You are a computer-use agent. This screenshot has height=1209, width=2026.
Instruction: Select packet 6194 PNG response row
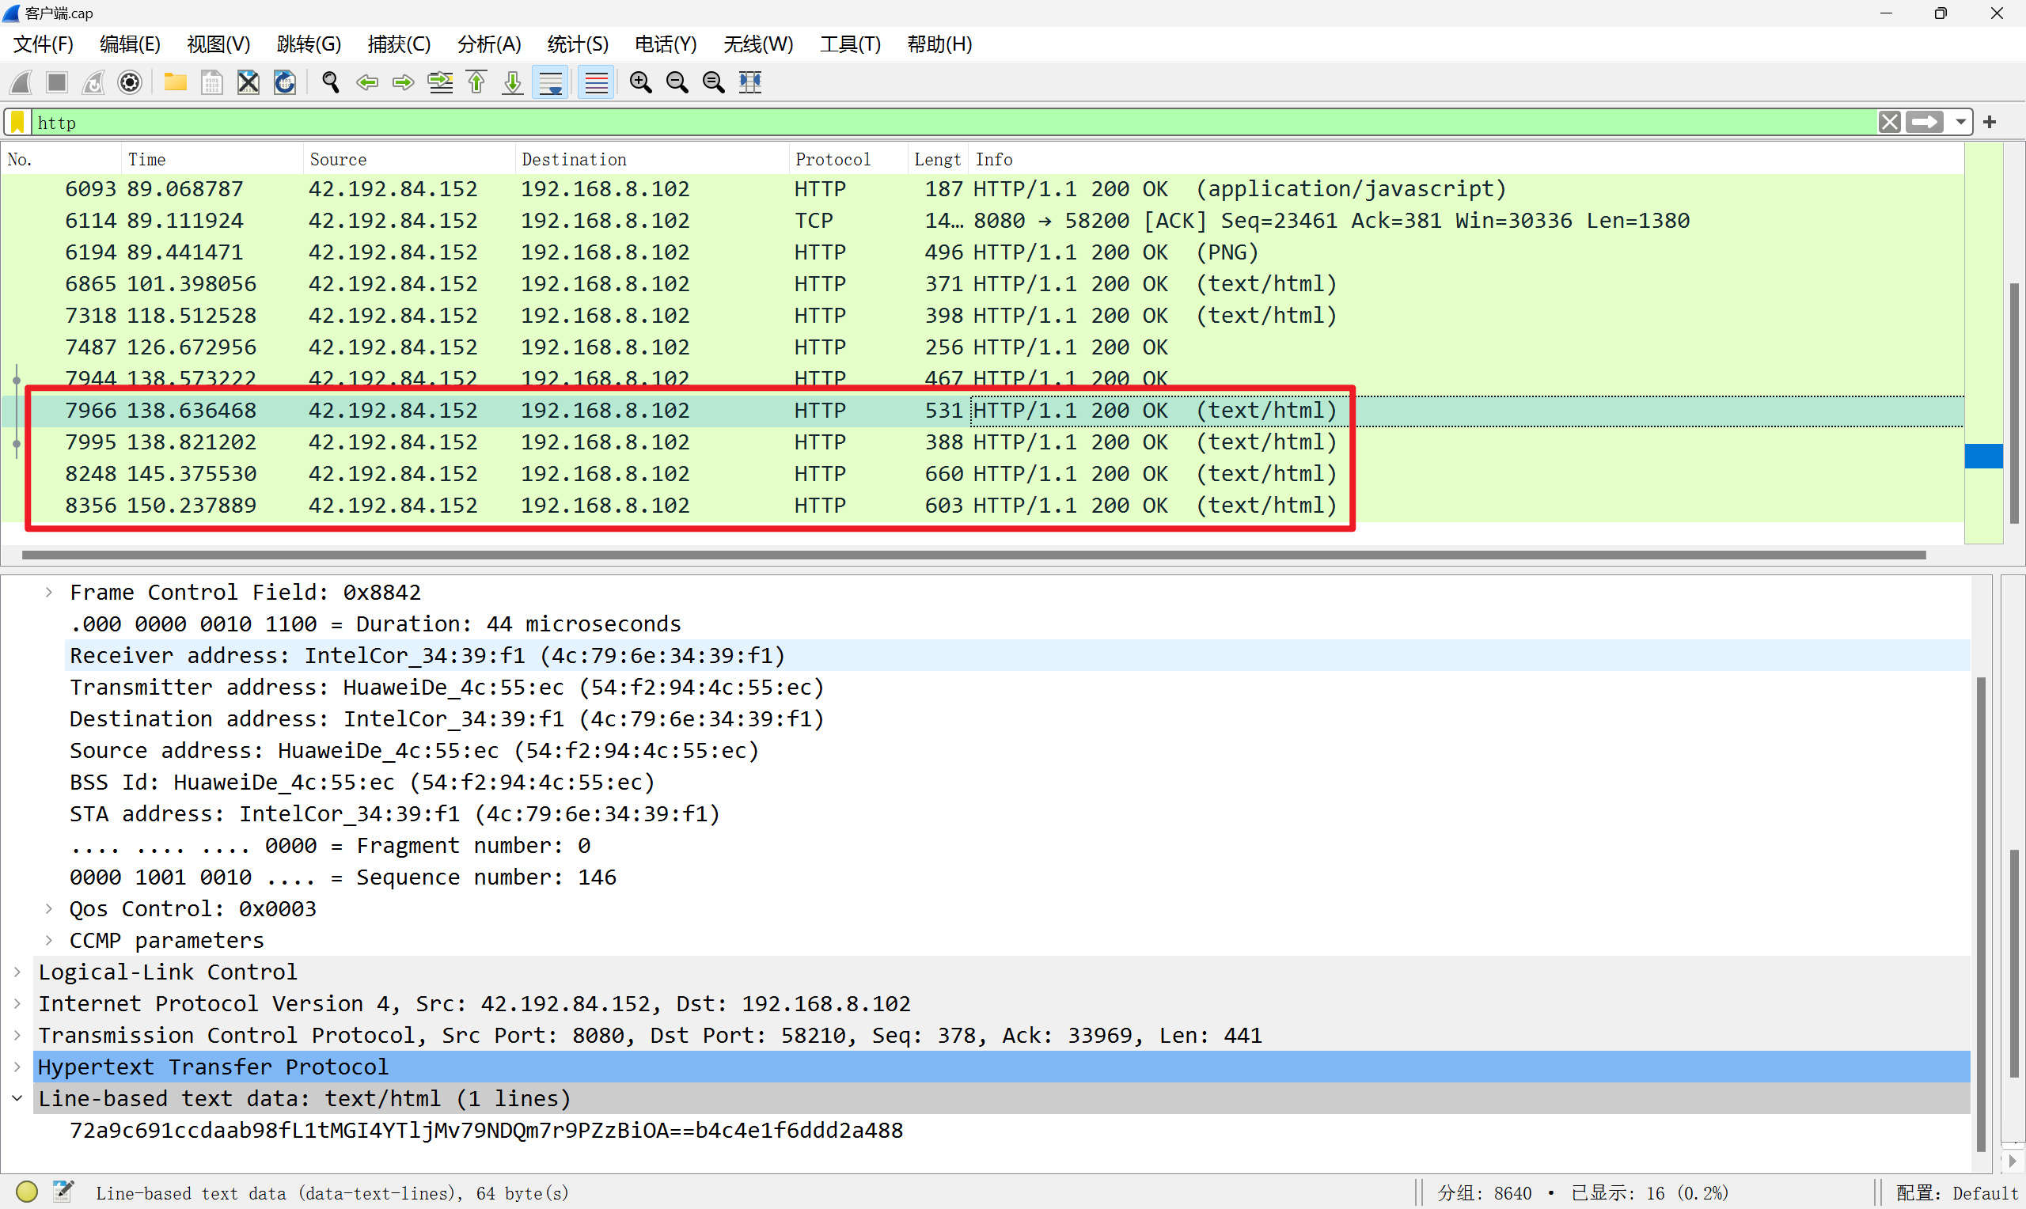[x=982, y=252]
